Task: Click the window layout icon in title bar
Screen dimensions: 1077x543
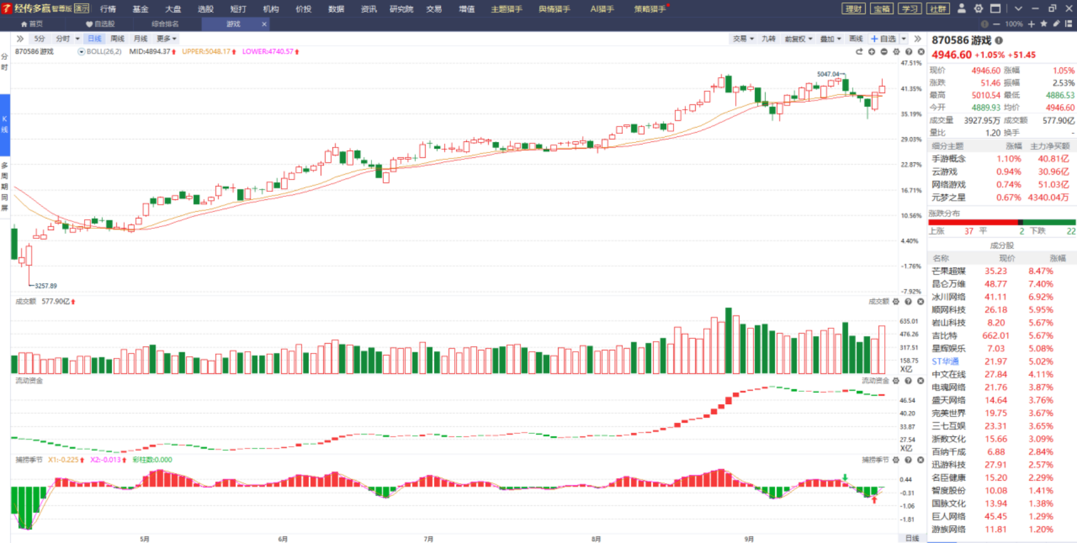Action: point(995,9)
